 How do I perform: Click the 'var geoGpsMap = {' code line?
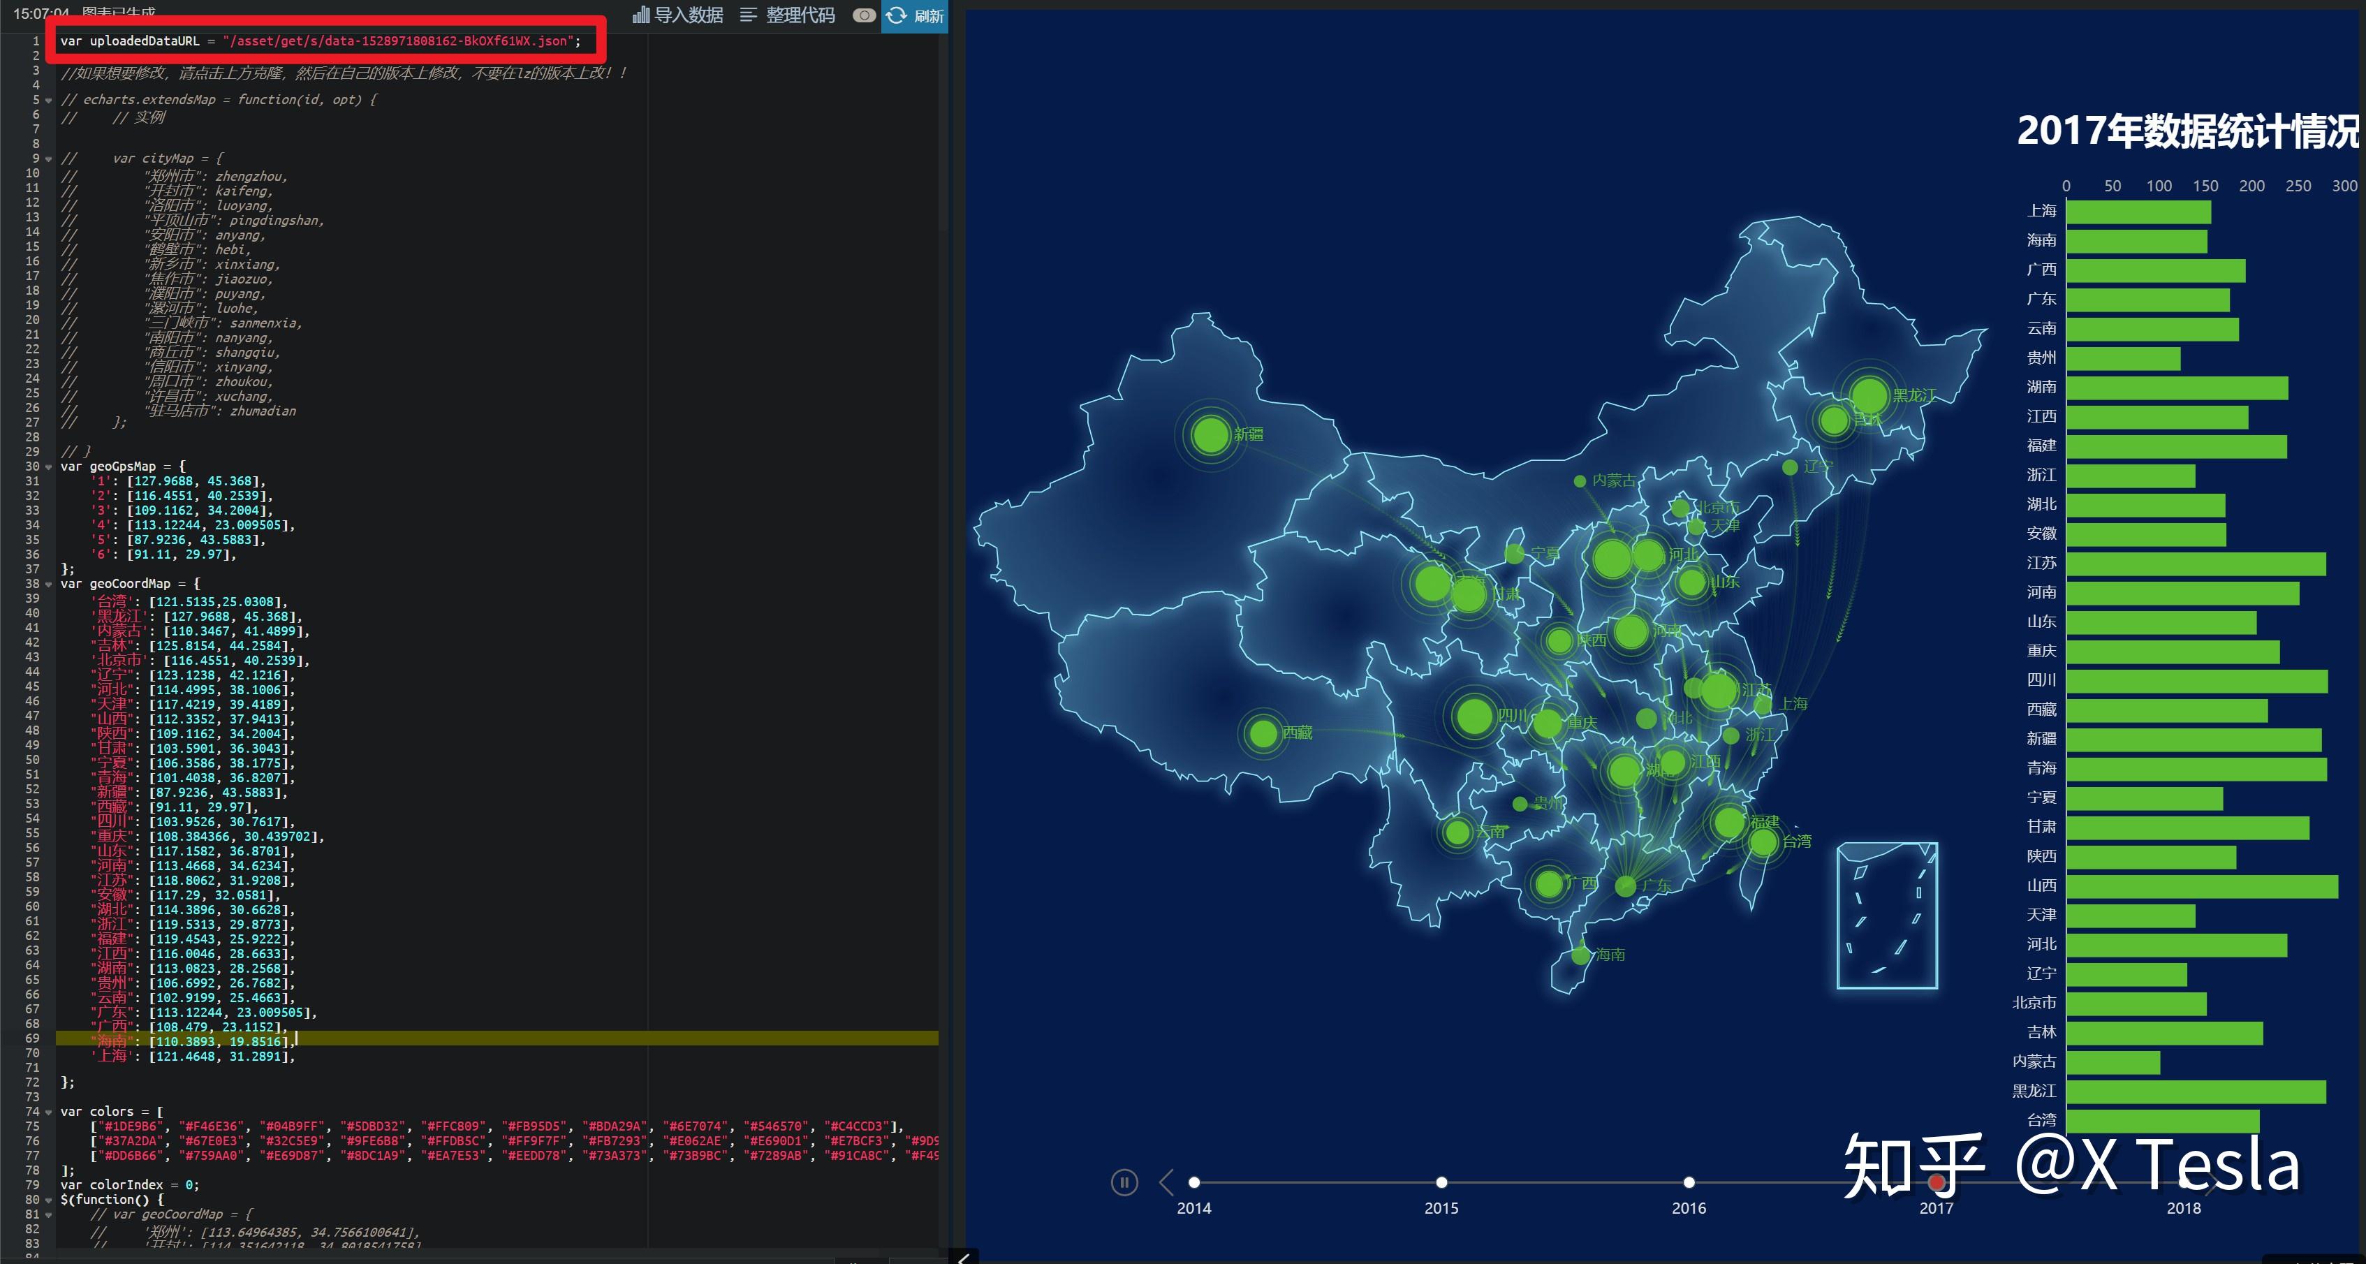123,466
